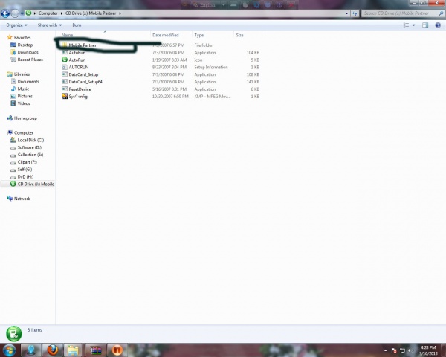This screenshot has height=357, width=446.
Task: Go back with the Back arrow button
Action: pyautogui.click(x=5, y=13)
